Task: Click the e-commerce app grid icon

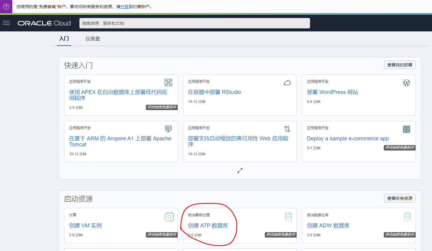Action: [407, 129]
